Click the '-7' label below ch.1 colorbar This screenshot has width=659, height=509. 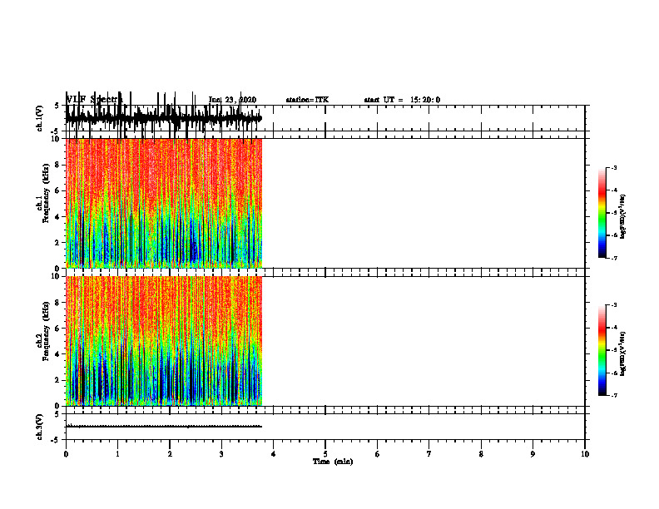coord(613,258)
